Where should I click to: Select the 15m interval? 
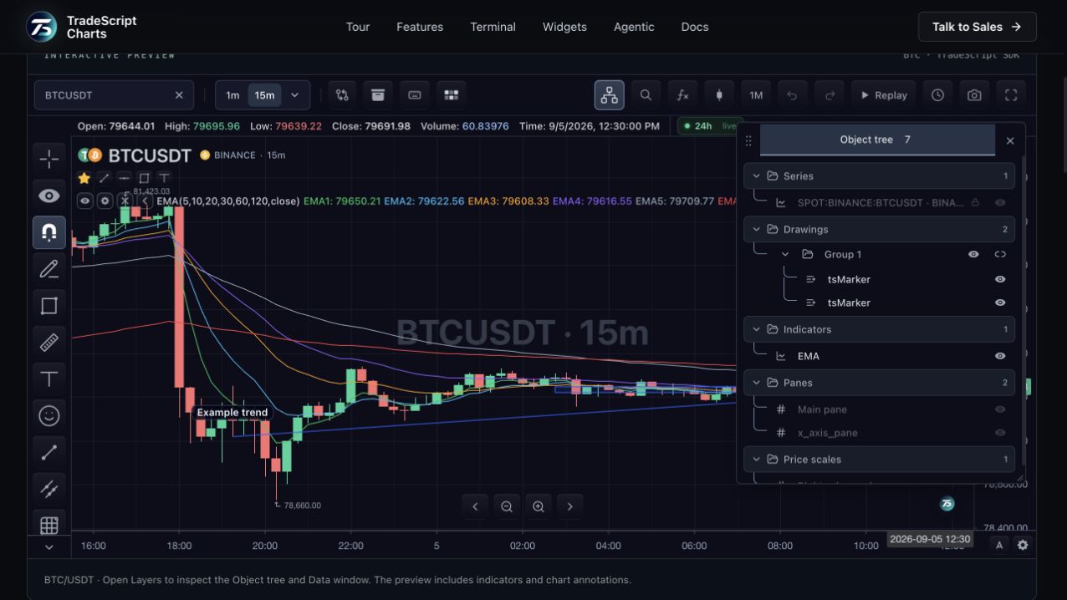pos(264,95)
